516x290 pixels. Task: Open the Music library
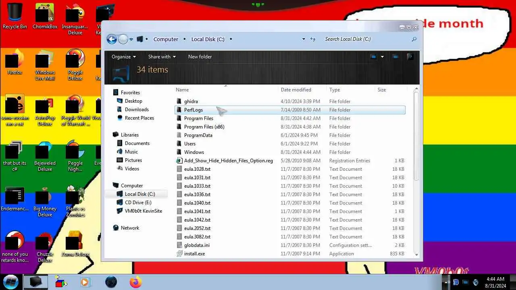pos(127,152)
